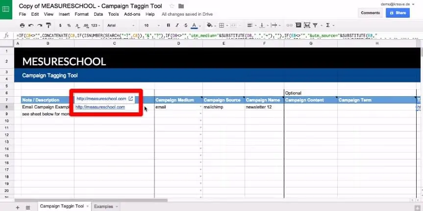
Task: Select the Paint format tool
Action: [49, 26]
